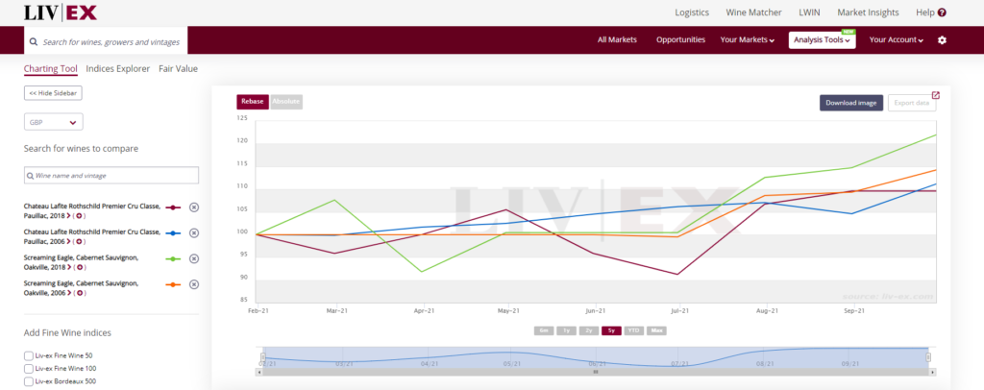Open Opportunities page

681,39
